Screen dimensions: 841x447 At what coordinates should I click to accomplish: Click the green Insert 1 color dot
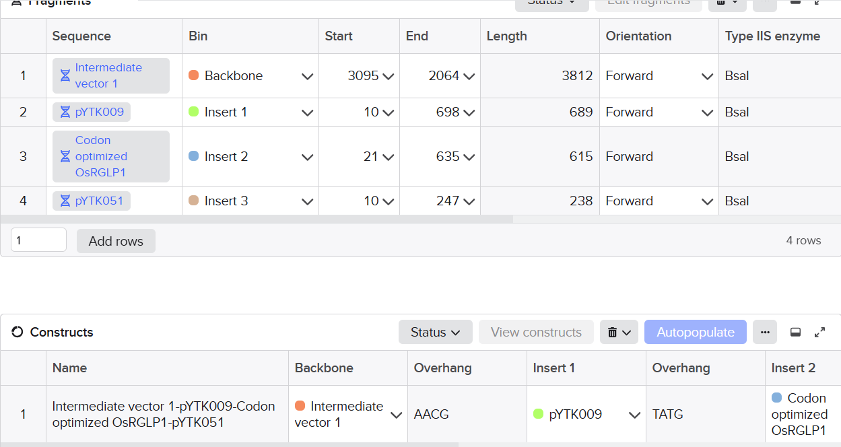point(194,112)
